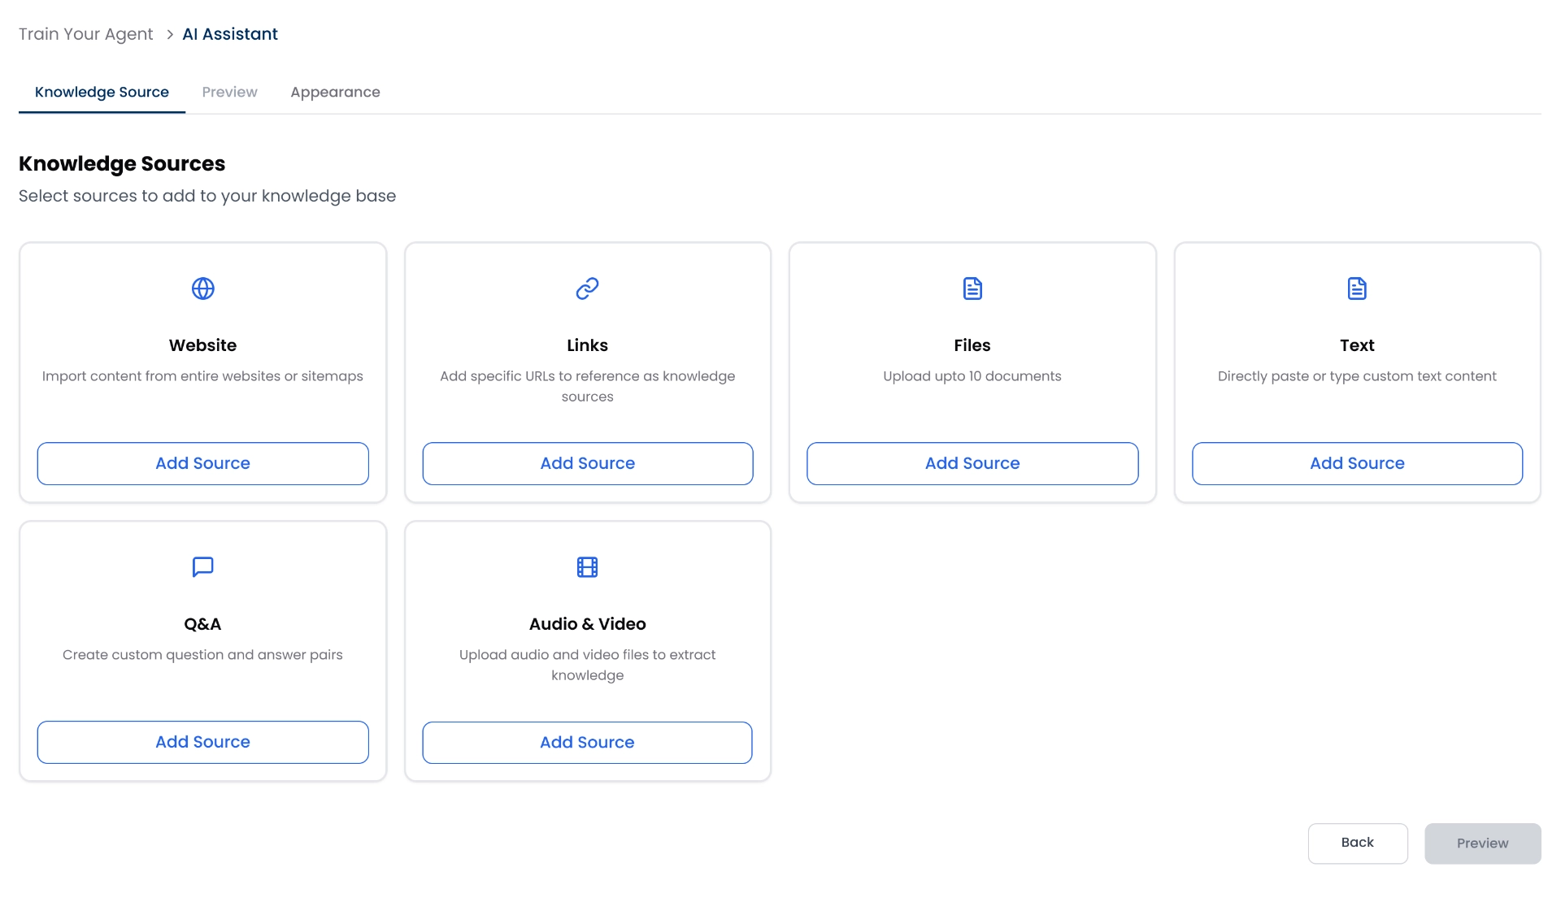The height and width of the screenshot is (915, 1561).
Task: Click the Preview button at the bottom right
Action: pyautogui.click(x=1482, y=843)
